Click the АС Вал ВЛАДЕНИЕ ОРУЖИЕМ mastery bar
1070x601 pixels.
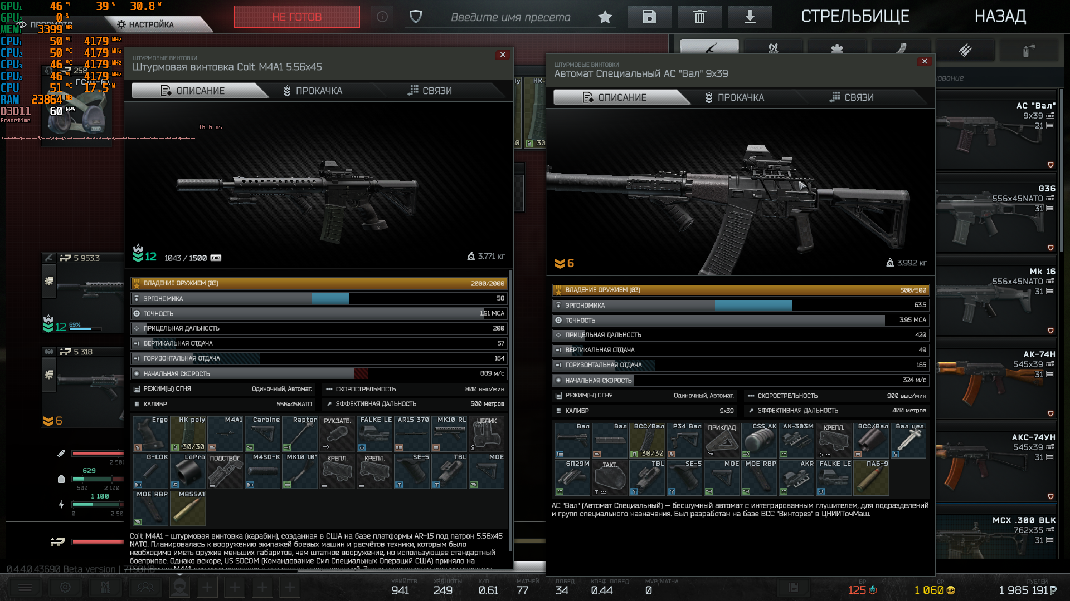tap(741, 290)
